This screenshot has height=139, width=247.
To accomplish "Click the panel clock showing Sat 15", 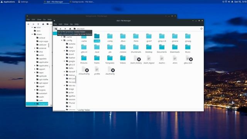I will 240,2.
